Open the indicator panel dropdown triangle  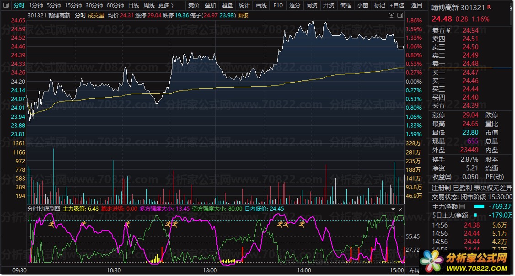[x=393, y=209]
